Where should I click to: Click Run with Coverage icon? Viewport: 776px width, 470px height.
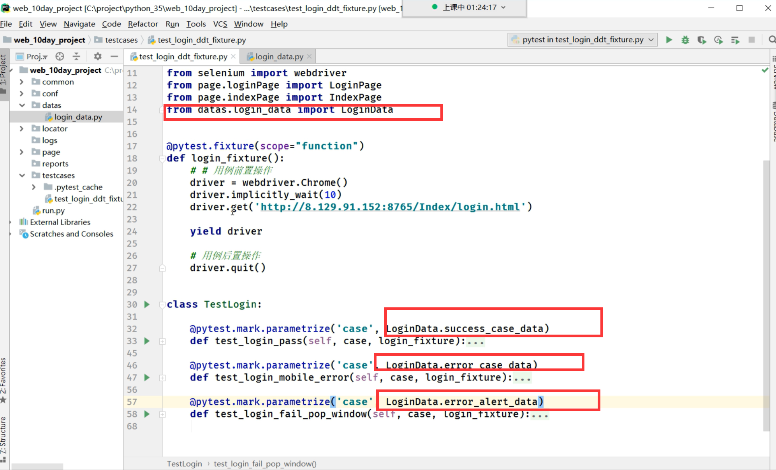(702, 40)
